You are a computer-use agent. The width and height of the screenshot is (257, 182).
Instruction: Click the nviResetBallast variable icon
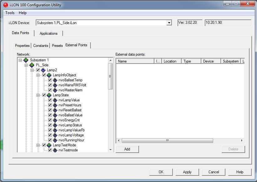tap(55, 110)
